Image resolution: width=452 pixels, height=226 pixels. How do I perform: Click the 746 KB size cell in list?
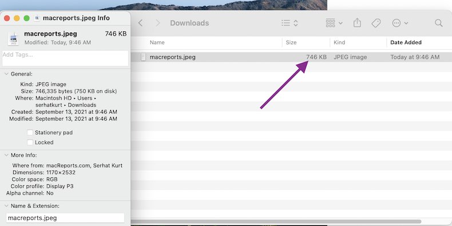click(x=316, y=57)
